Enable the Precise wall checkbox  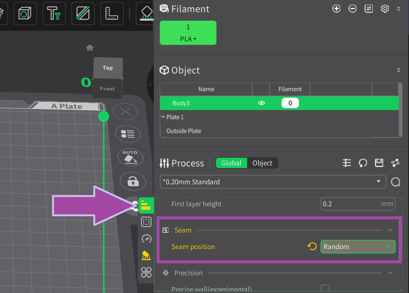tap(325, 288)
